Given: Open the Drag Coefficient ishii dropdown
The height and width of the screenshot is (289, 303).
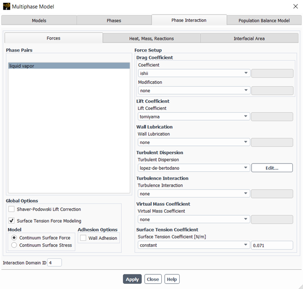Looking at the screenshot, I should 194,73.
